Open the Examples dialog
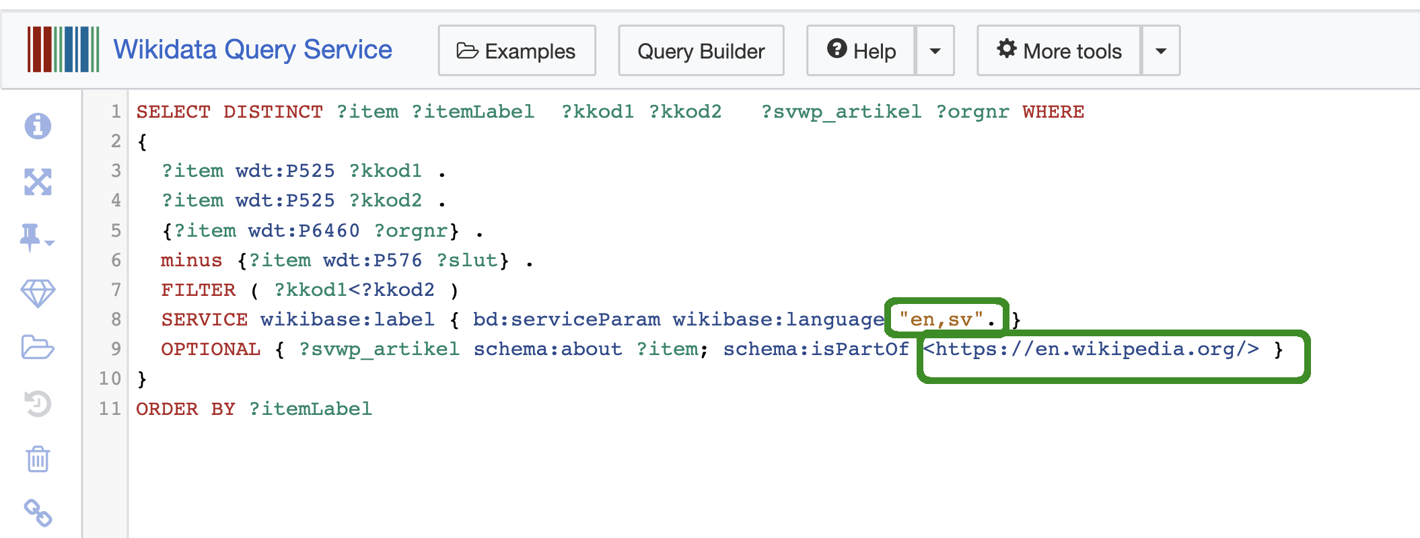This screenshot has height=538, width=1420. point(517,51)
